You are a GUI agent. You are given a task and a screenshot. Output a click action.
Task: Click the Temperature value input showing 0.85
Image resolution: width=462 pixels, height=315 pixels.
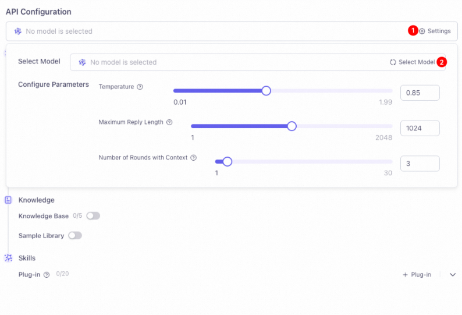coord(420,93)
